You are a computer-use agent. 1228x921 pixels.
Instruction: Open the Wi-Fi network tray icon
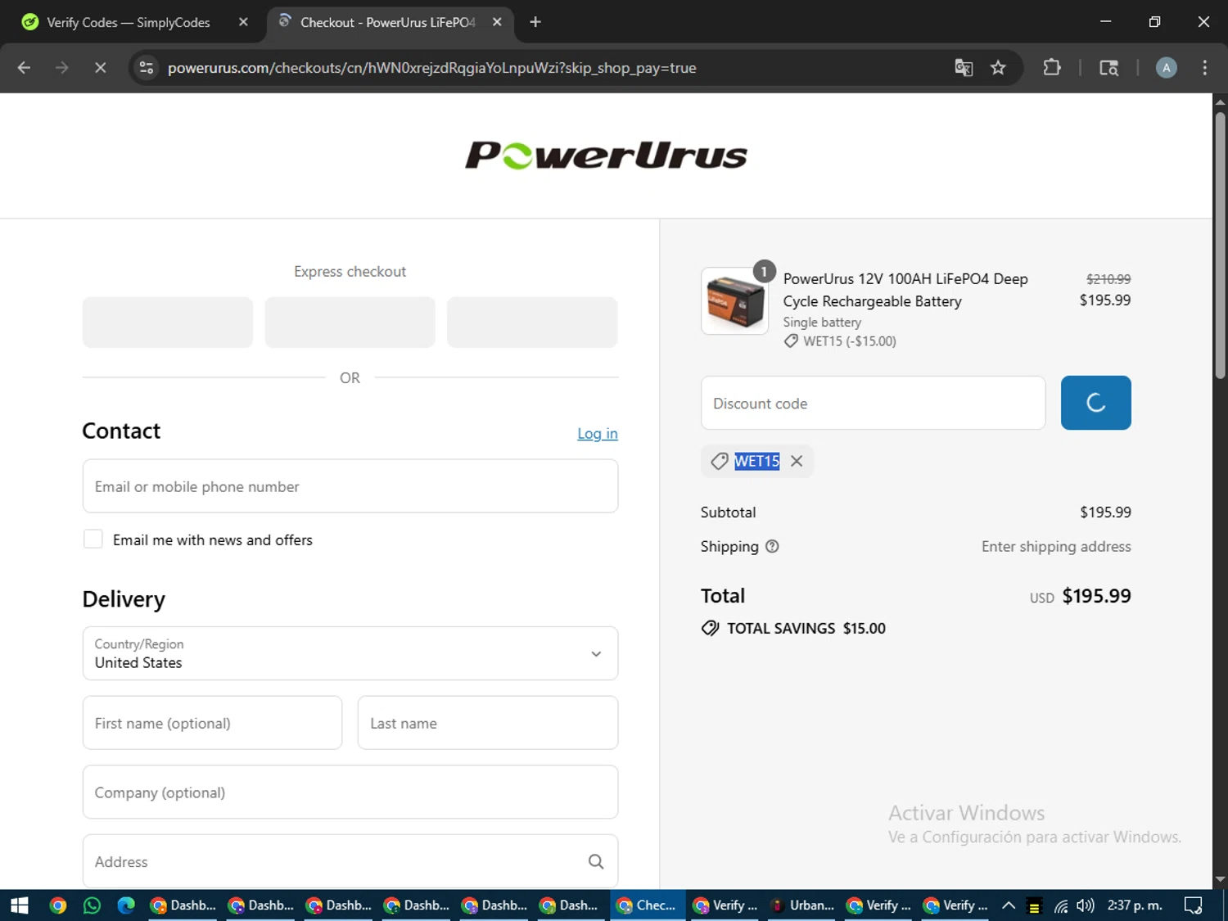pos(1061,905)
